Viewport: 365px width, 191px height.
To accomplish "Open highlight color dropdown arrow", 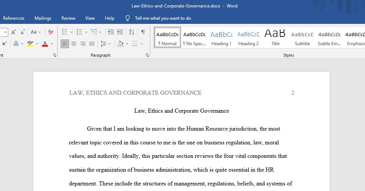I will (x=37, y=44).
